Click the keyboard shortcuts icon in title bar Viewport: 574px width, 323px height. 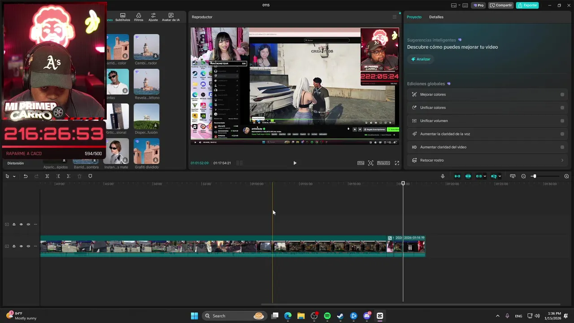pyautogui.click(x=465, y=5)
